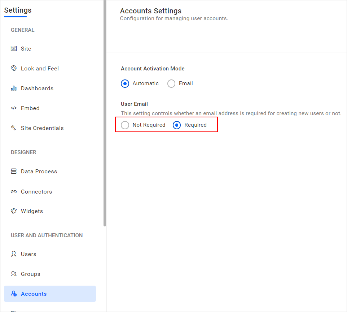Click the DESIGNER section header

[x=23, y=152]
